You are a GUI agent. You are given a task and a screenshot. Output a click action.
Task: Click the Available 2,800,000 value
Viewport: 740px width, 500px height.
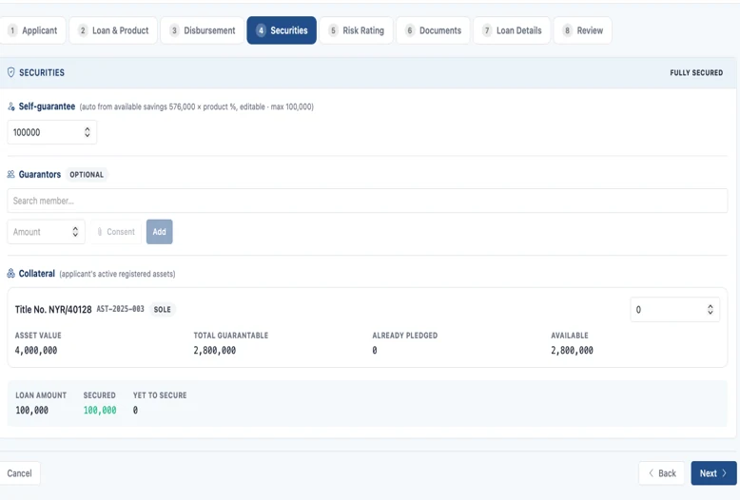point(572,351)
